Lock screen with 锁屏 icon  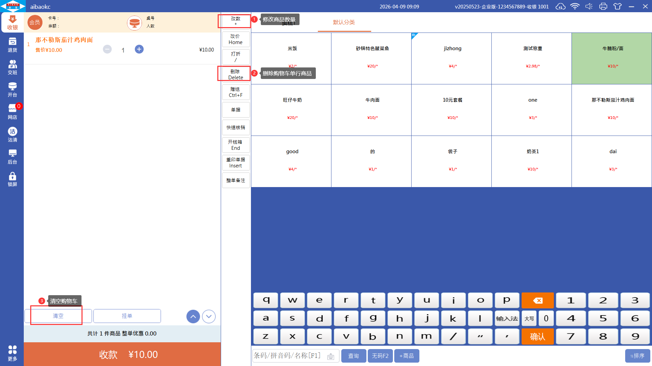[12, 179]
